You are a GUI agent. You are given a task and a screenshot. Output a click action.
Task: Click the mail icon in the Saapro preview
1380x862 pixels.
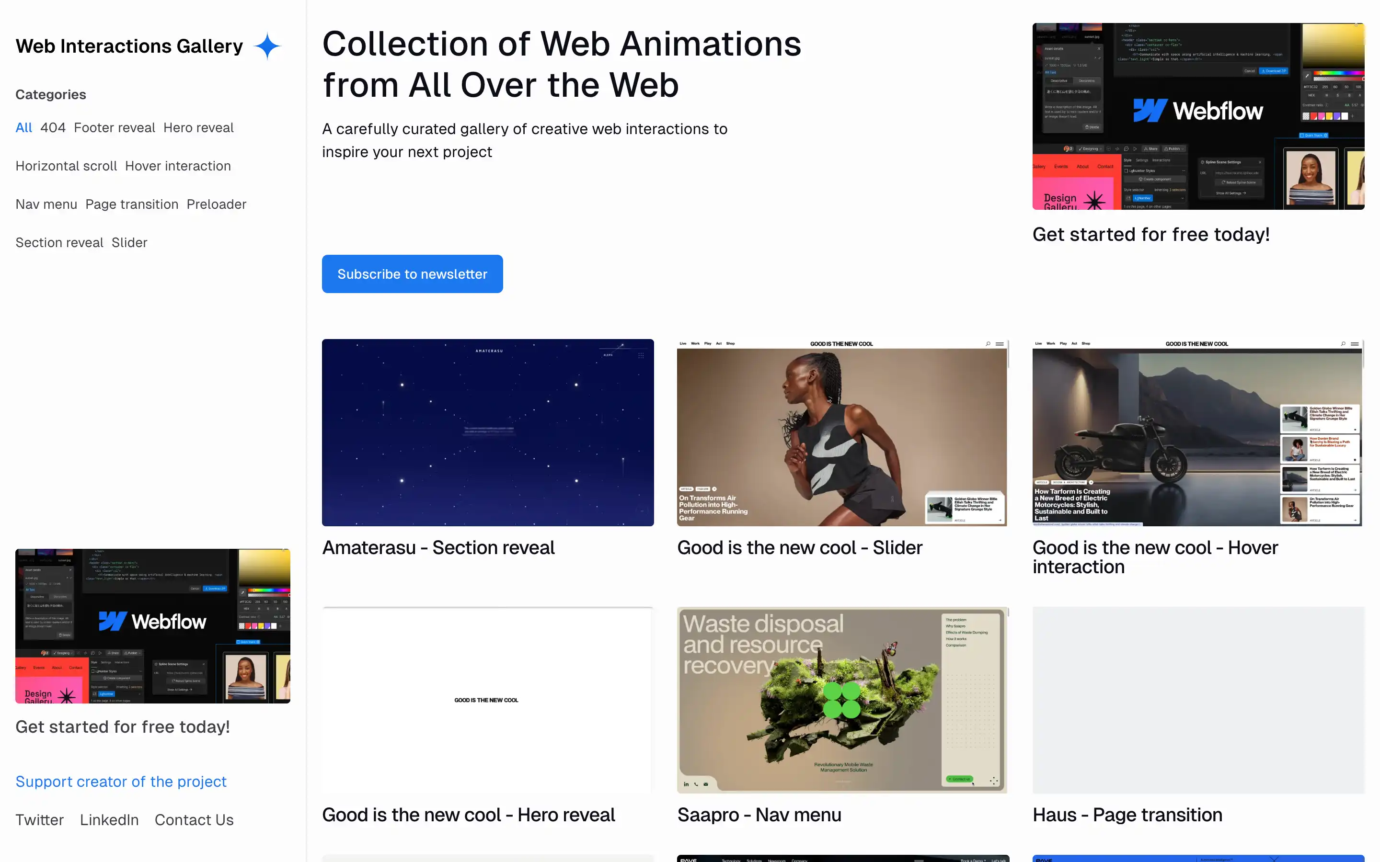(x=706, y=784)
